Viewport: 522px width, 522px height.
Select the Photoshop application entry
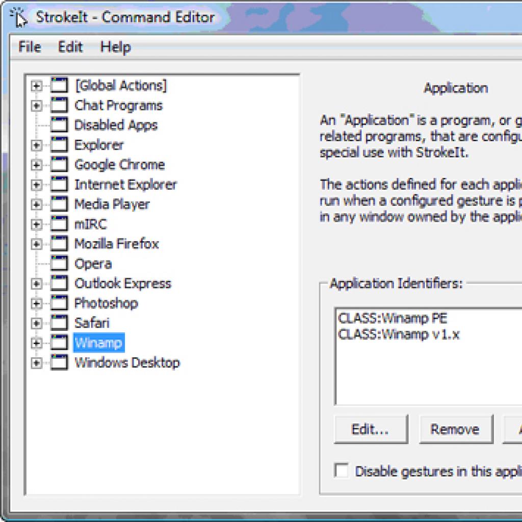106,304
